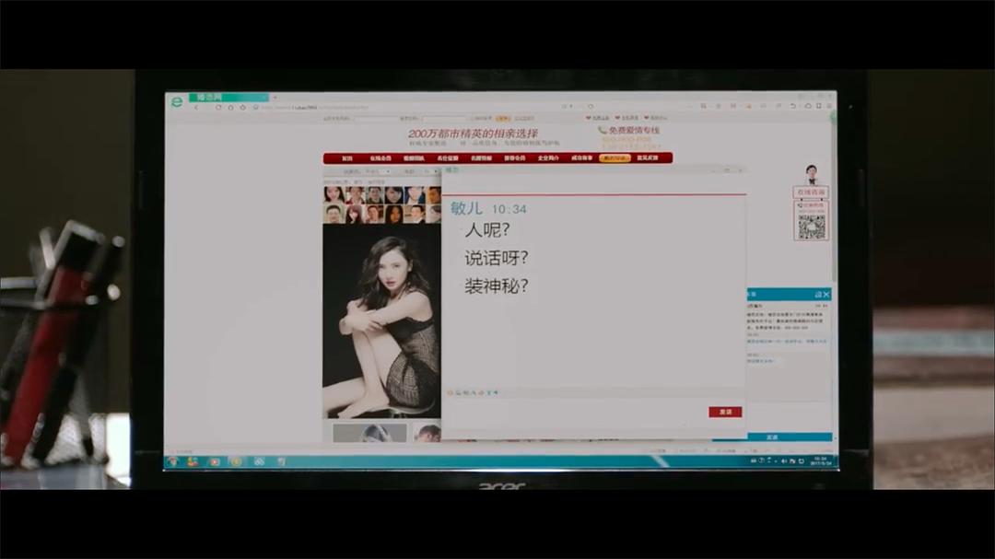Click sender name 敏儿 in chat

(x=466, y=208)
